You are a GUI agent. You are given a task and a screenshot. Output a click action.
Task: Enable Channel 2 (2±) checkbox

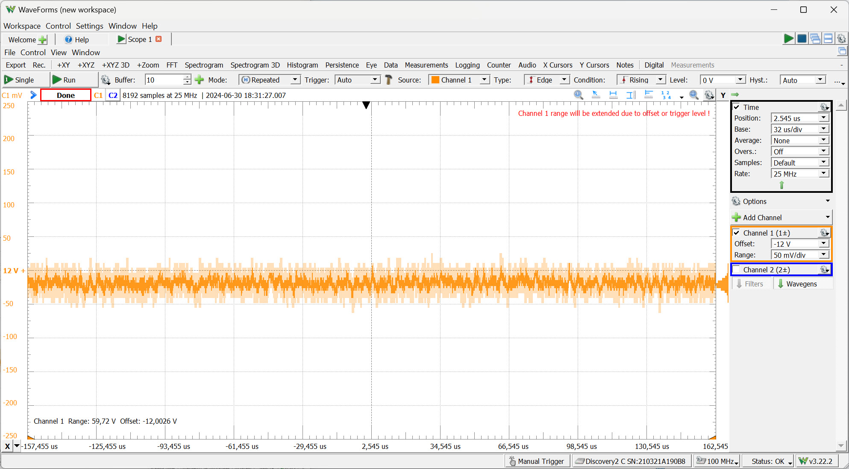[737, 269]
